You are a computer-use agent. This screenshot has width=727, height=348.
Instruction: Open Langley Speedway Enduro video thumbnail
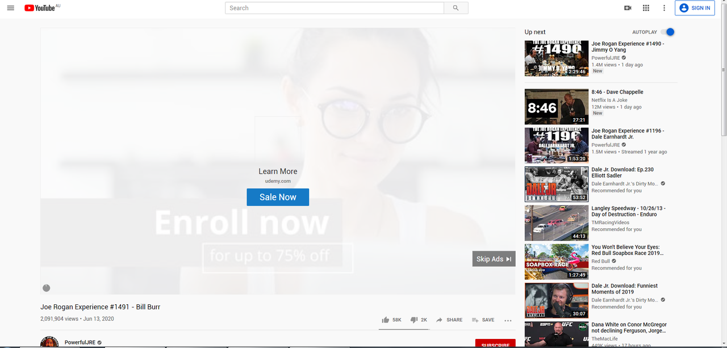click(x=556, y=223)
